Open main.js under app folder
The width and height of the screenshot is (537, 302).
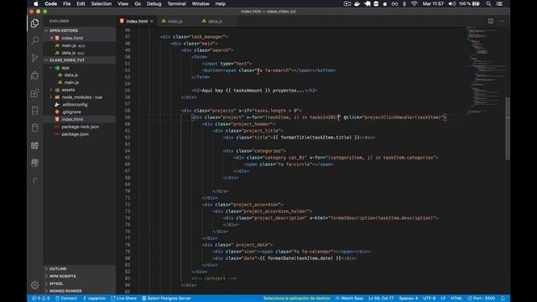coord(71,82)
